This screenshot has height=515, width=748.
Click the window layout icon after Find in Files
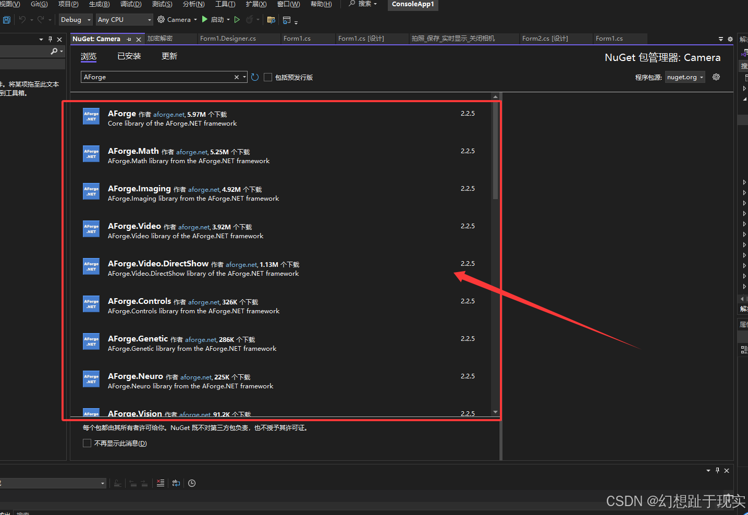(x=287, y=20)
